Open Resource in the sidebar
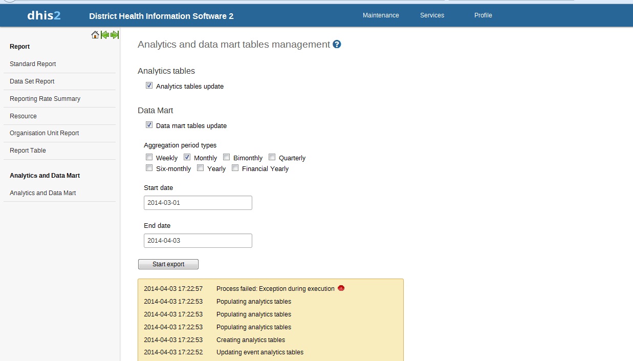Screen dimensions: 633x361 [x=23, y=116]
